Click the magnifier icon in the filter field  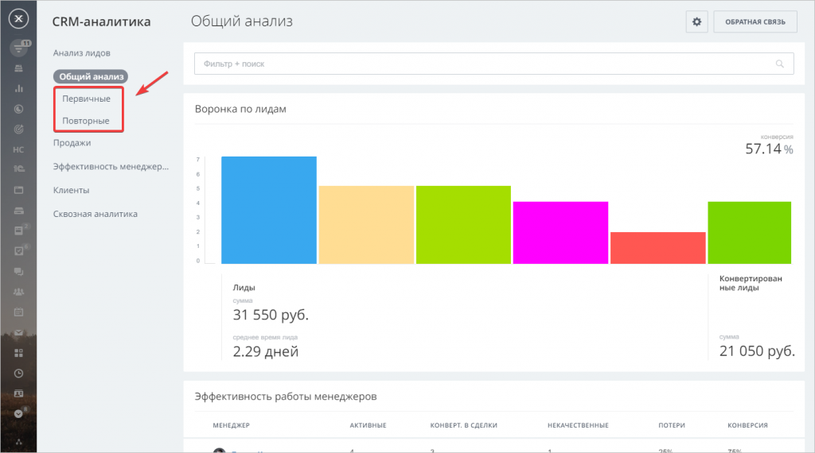point(780,64)
